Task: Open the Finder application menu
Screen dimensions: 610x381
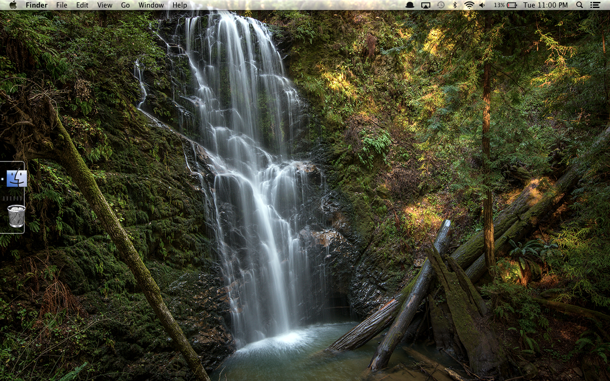Action: (x=37, y=5)
